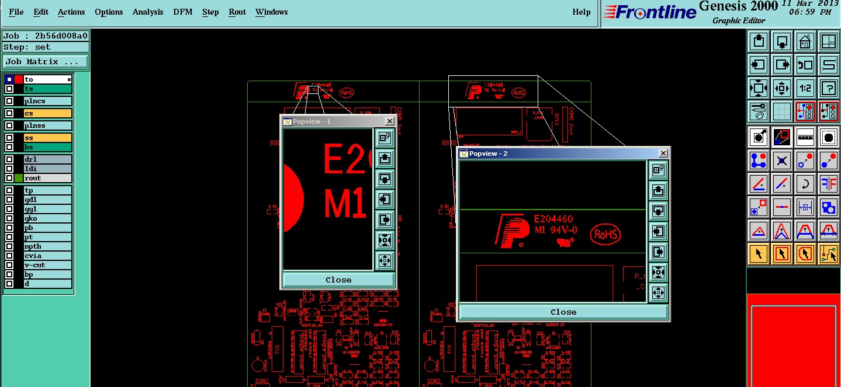Select the ruler measure tool
This screenshot has width=841, height=387.
click(805, 137)
